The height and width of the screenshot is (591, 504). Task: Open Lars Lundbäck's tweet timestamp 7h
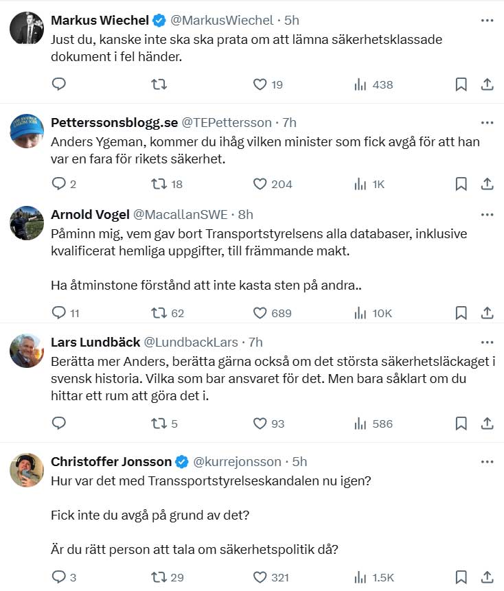[x=255, y=342]
